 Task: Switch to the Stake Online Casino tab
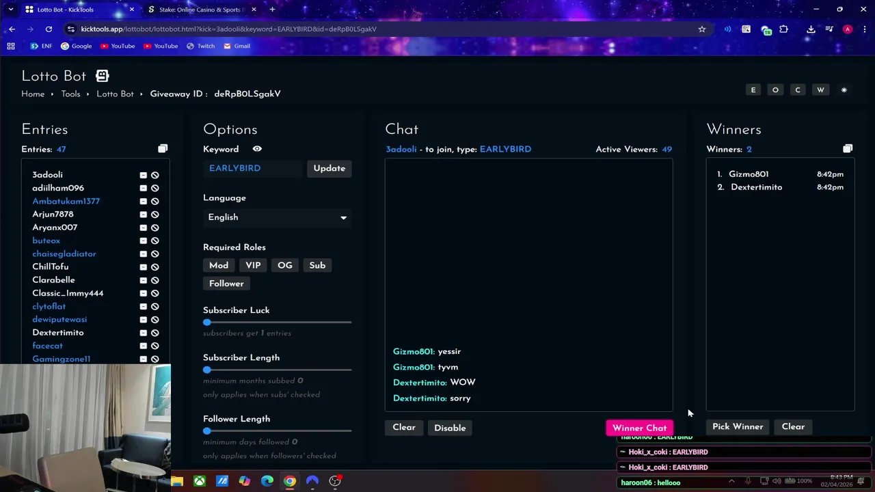[x=200, y=10]
